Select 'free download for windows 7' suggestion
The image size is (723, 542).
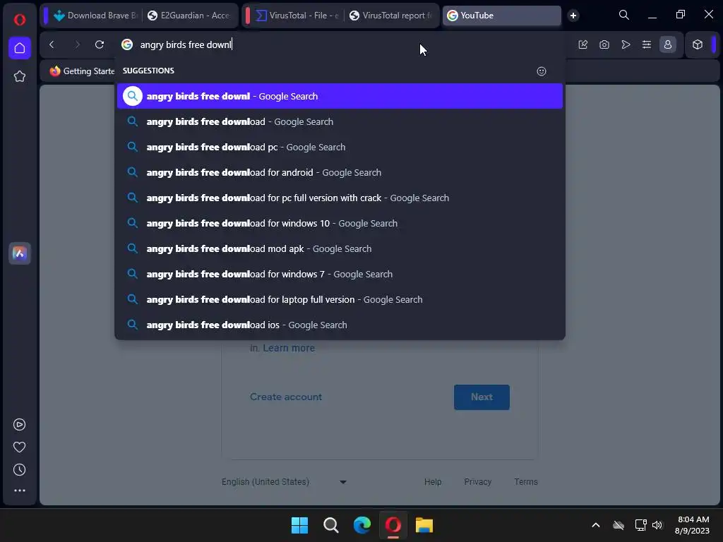pyautogui.click(x=340, y=274)
